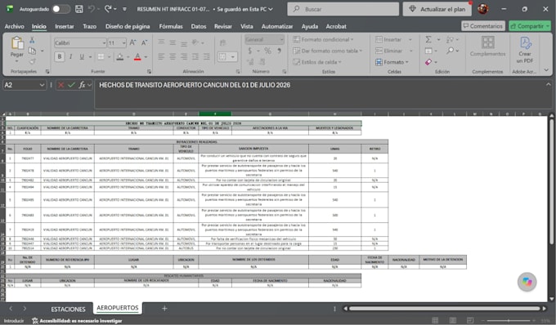This screenshot has height=325, width=556.
Task: Click the Insert Function fx icon
Action: coord(82,85)
